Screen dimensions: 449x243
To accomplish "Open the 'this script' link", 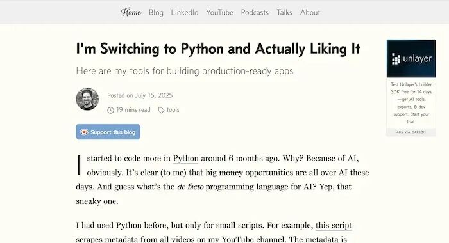I will 334,225.
